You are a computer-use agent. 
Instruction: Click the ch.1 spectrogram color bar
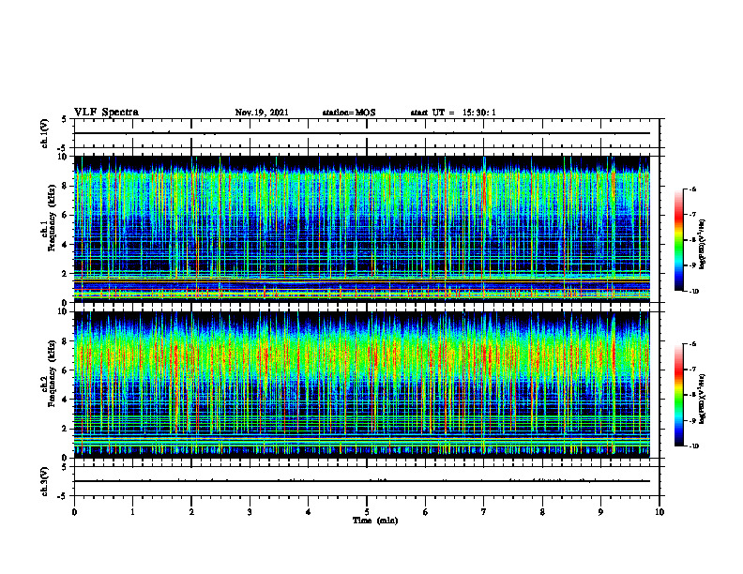click(x=679, y=240)
